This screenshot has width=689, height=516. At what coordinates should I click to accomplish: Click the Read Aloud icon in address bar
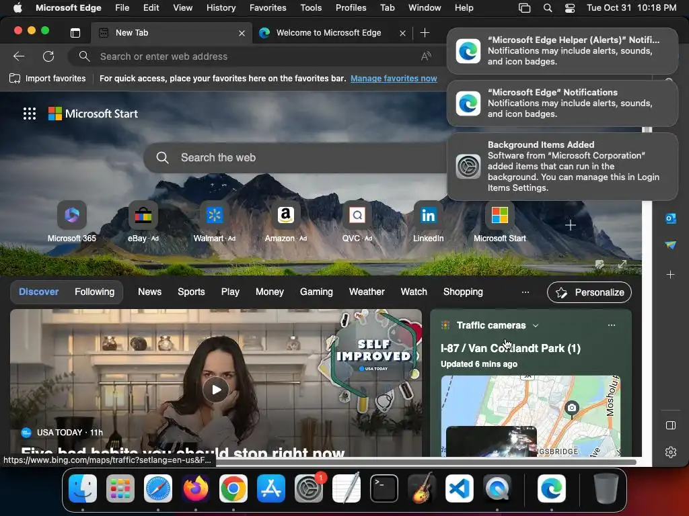(x=426, y=56)
